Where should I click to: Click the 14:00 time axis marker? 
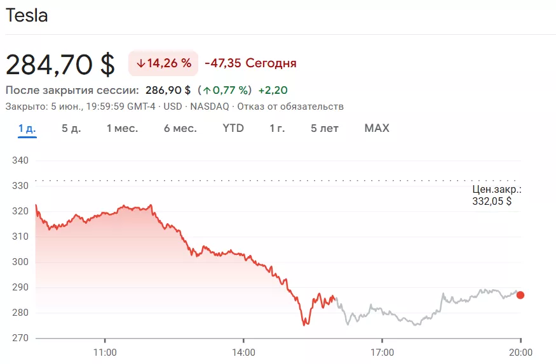pyautogui.click(x=243, y=352)
